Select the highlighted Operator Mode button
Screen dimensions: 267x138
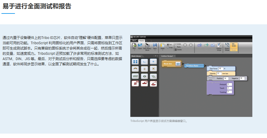tap(234, 47)
